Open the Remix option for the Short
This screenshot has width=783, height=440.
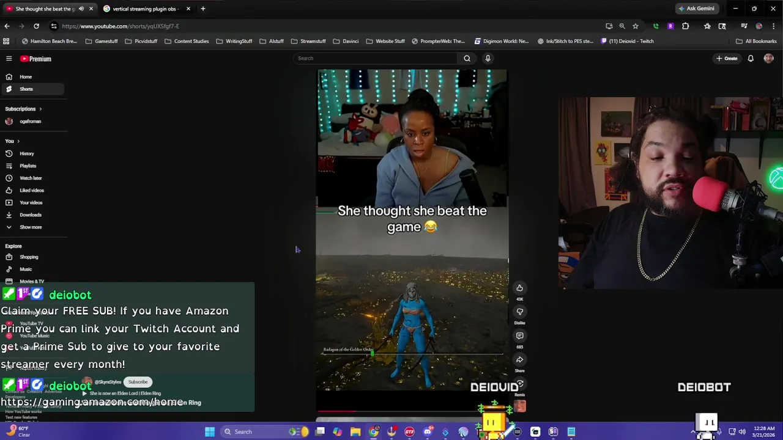pos(519,385)
